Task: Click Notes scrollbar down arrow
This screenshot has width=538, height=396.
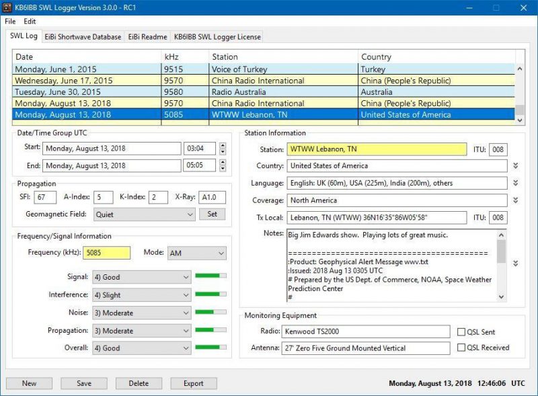Action: pyautogui.click(x=501, y=296)
